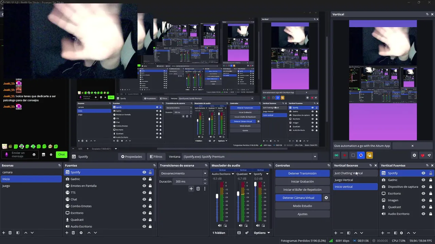Select the Juego scene
Viewport: 435px width, 244px height.
pyautogui.click(x=31, y=186)
